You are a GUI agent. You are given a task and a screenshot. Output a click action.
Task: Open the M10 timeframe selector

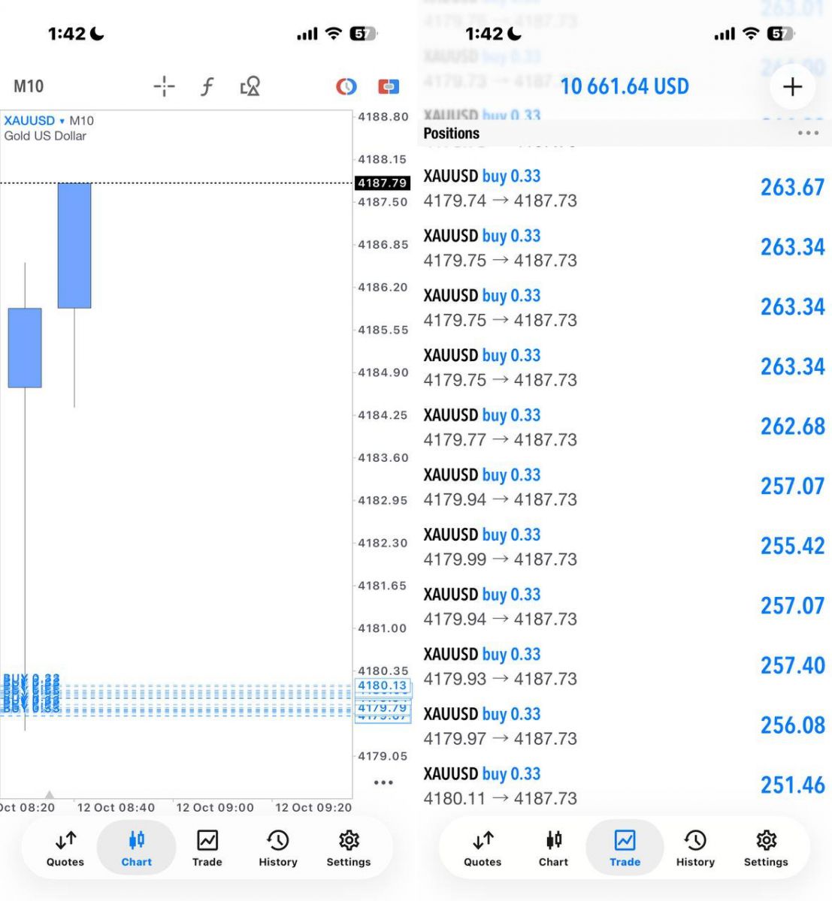point(29,86)
